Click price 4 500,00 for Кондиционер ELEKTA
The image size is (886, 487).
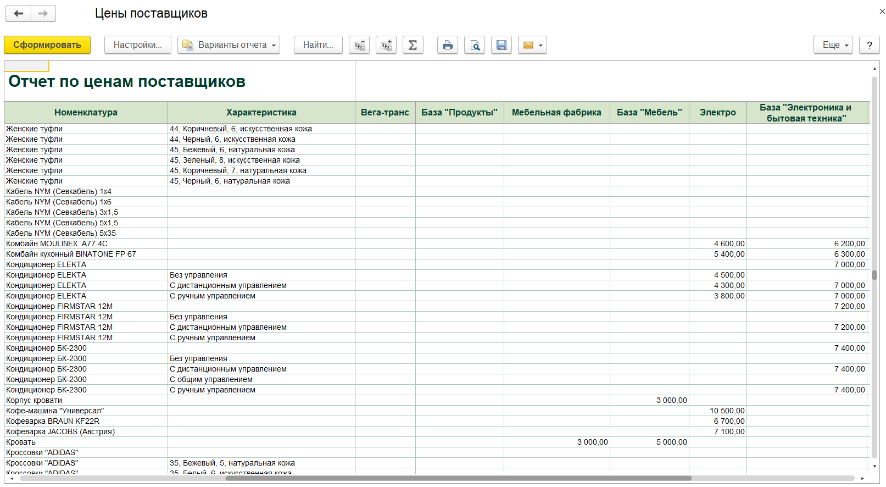(718, 275)
